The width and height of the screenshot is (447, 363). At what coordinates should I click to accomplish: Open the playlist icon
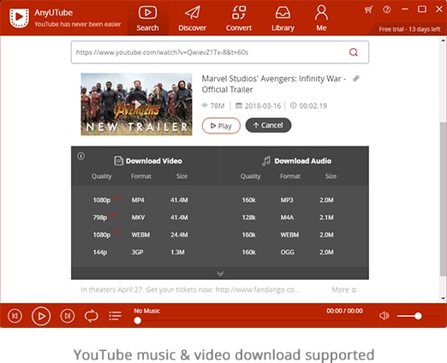(115, 316)
